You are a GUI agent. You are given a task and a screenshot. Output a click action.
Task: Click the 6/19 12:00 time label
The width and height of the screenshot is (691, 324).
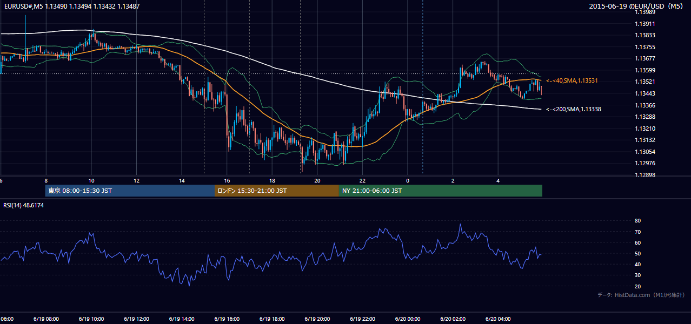click(x=136, y=319)
